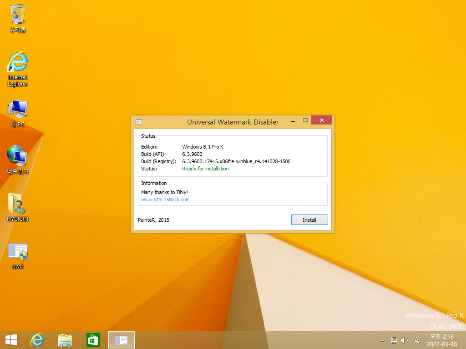Click the 'Ready for installation' status text
Screen dimensions: 466x349
pos(205,169)
